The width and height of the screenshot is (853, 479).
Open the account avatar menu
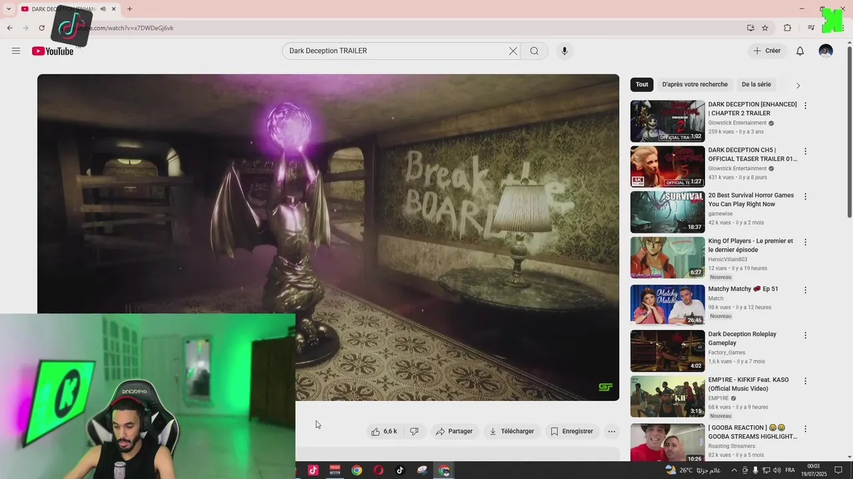coord(826,51)
